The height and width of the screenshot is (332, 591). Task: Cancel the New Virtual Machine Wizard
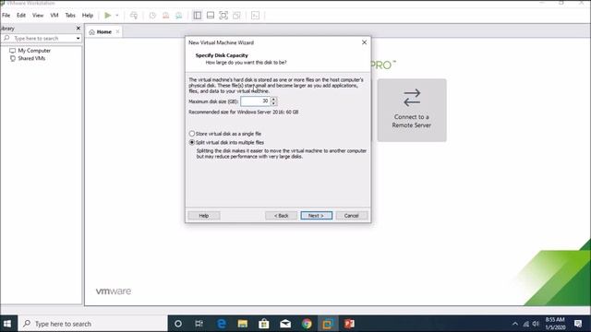click(x=351, y=216)
